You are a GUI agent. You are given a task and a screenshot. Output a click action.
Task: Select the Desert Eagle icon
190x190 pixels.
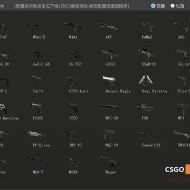[109, 81]
